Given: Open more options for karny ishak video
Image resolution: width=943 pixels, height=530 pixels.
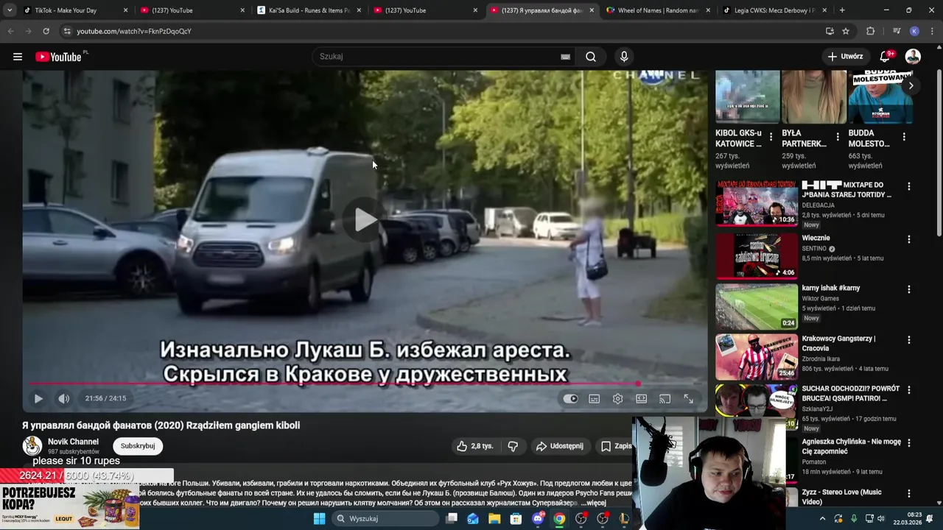Looking at the screenshot, I should click(x=908, y=290).
